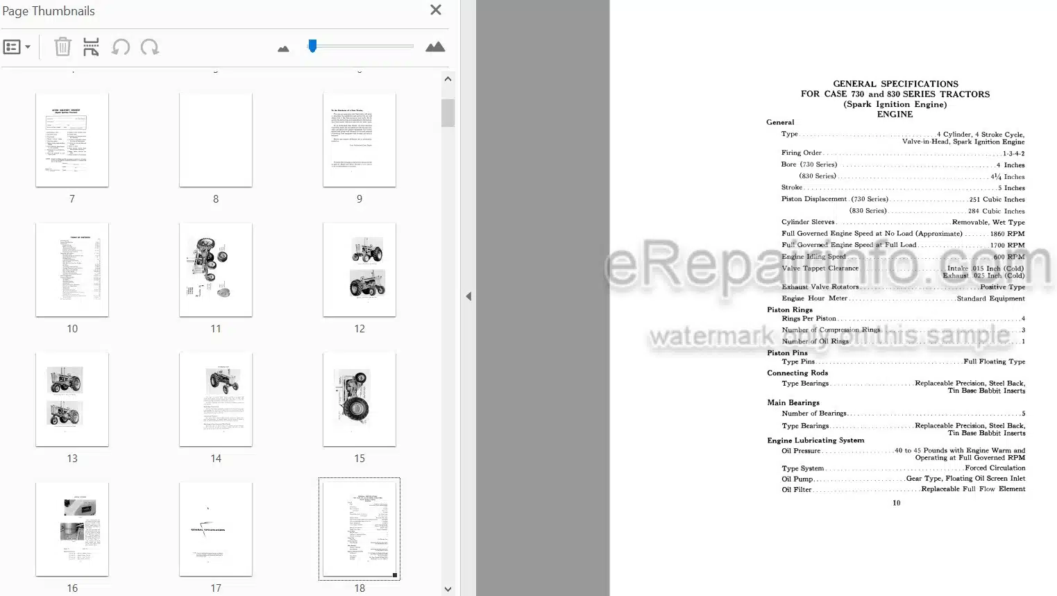Click the 'Engine Hour Meter' line

pyautogui.click(x=903, y=298)
